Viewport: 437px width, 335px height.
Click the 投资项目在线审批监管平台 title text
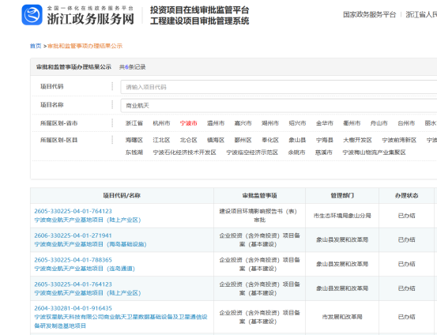[200, 10]
